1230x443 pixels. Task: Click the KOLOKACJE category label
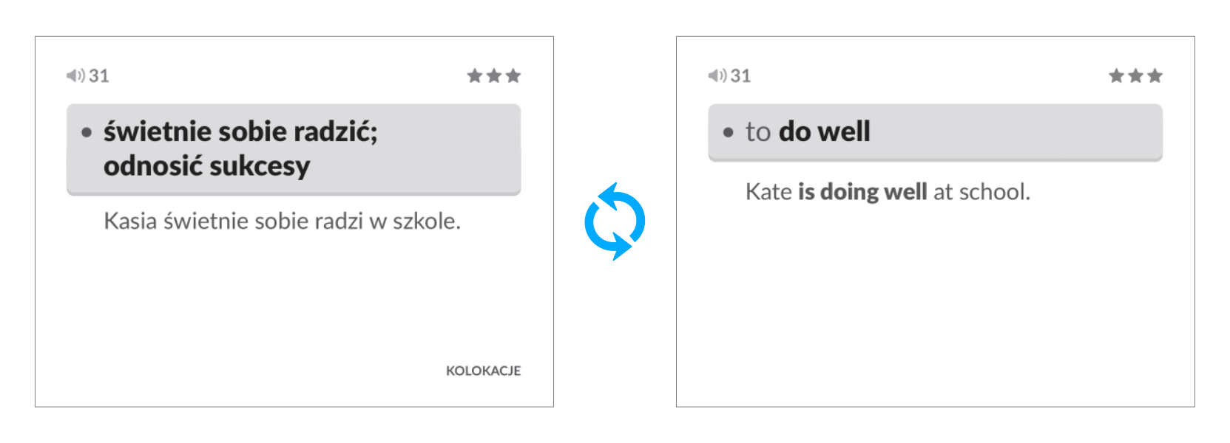coord(483,371)
